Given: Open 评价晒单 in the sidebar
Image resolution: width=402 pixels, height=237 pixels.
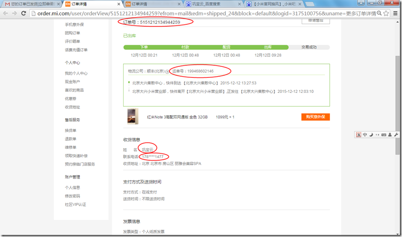Looking at the screenshot, I should coord(73,41).
